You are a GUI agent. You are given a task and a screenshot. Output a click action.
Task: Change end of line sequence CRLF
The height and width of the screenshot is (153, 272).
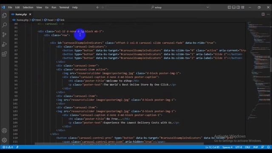[247, 147]
